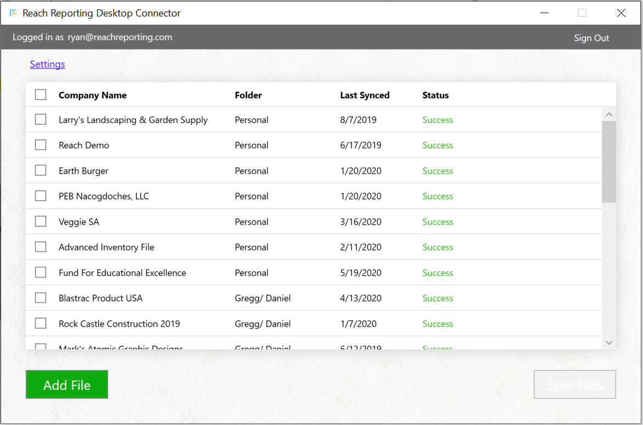This screenshot has width=643, height=425.
Task: Select the PEB Nacogdoches, LLC name
Action: click(x=104, y=196)
